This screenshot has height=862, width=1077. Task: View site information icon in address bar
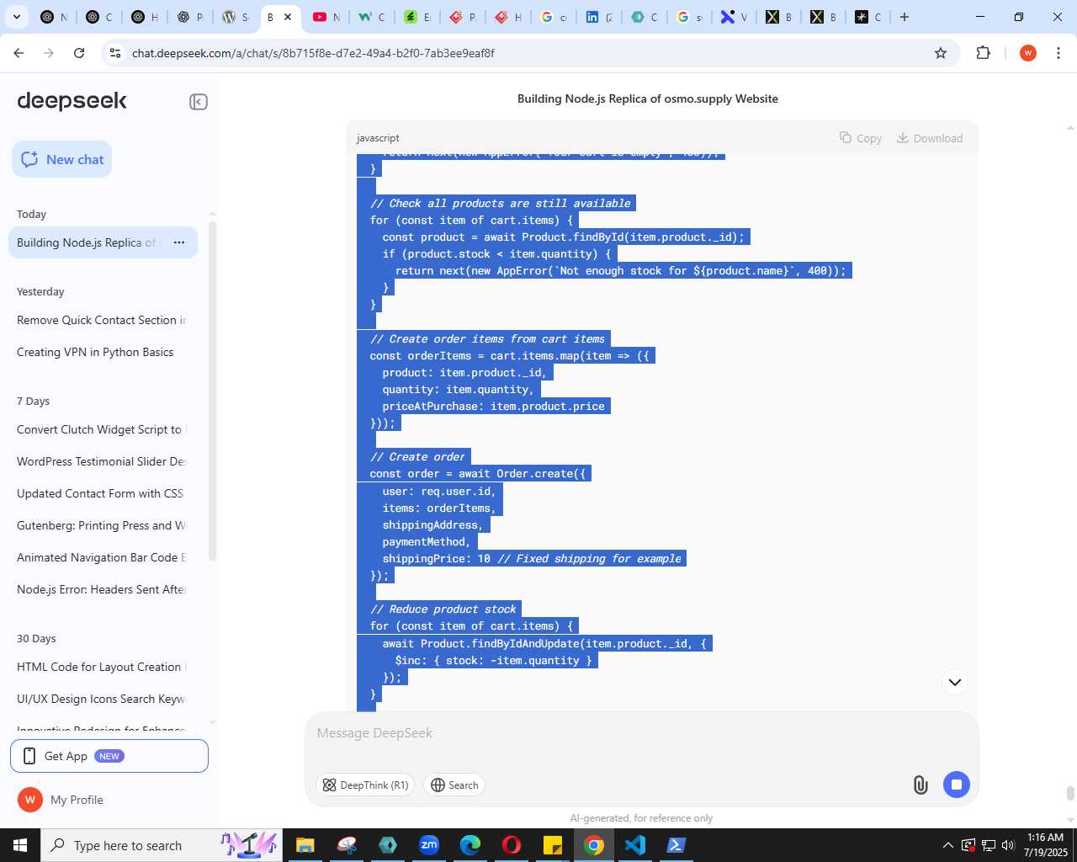point(115,53)
